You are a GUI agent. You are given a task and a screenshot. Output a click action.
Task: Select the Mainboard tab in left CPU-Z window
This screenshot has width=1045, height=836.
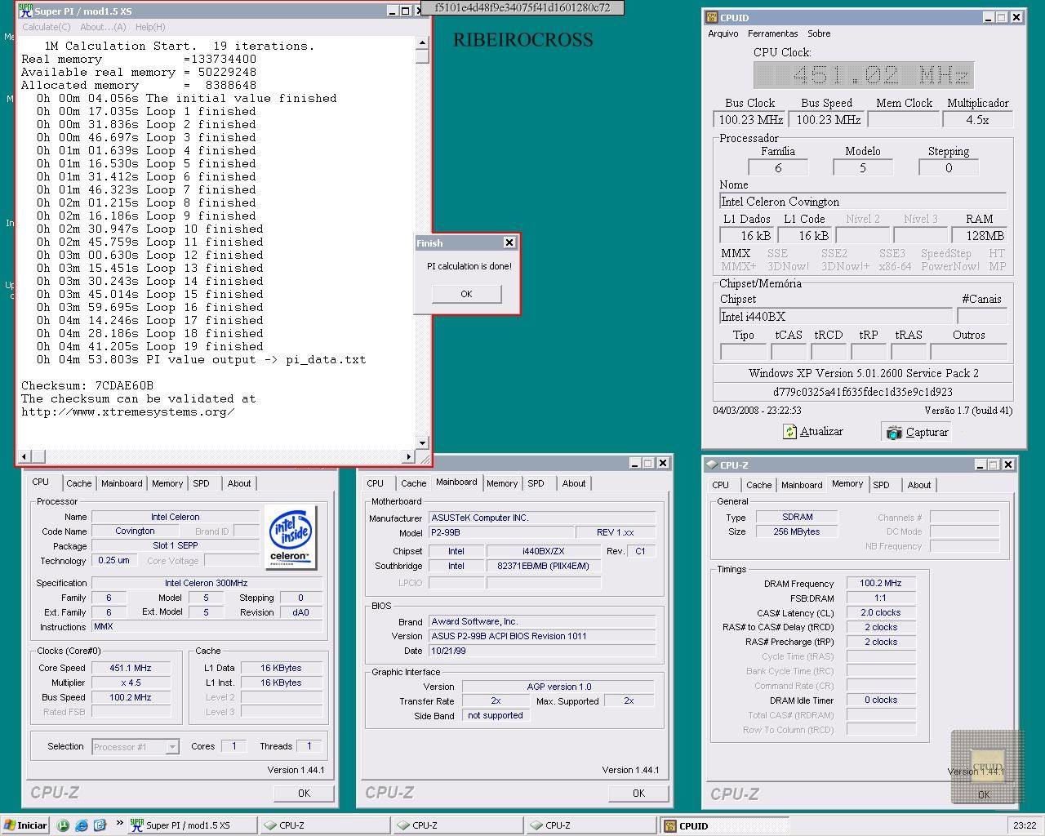tap(122, 483)
